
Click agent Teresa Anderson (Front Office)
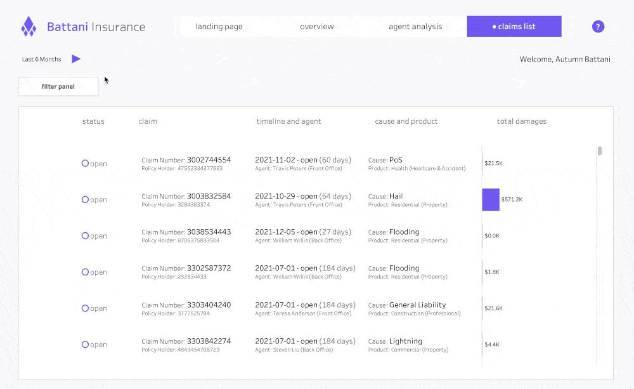pyautogui.click(x=303, y=313)
